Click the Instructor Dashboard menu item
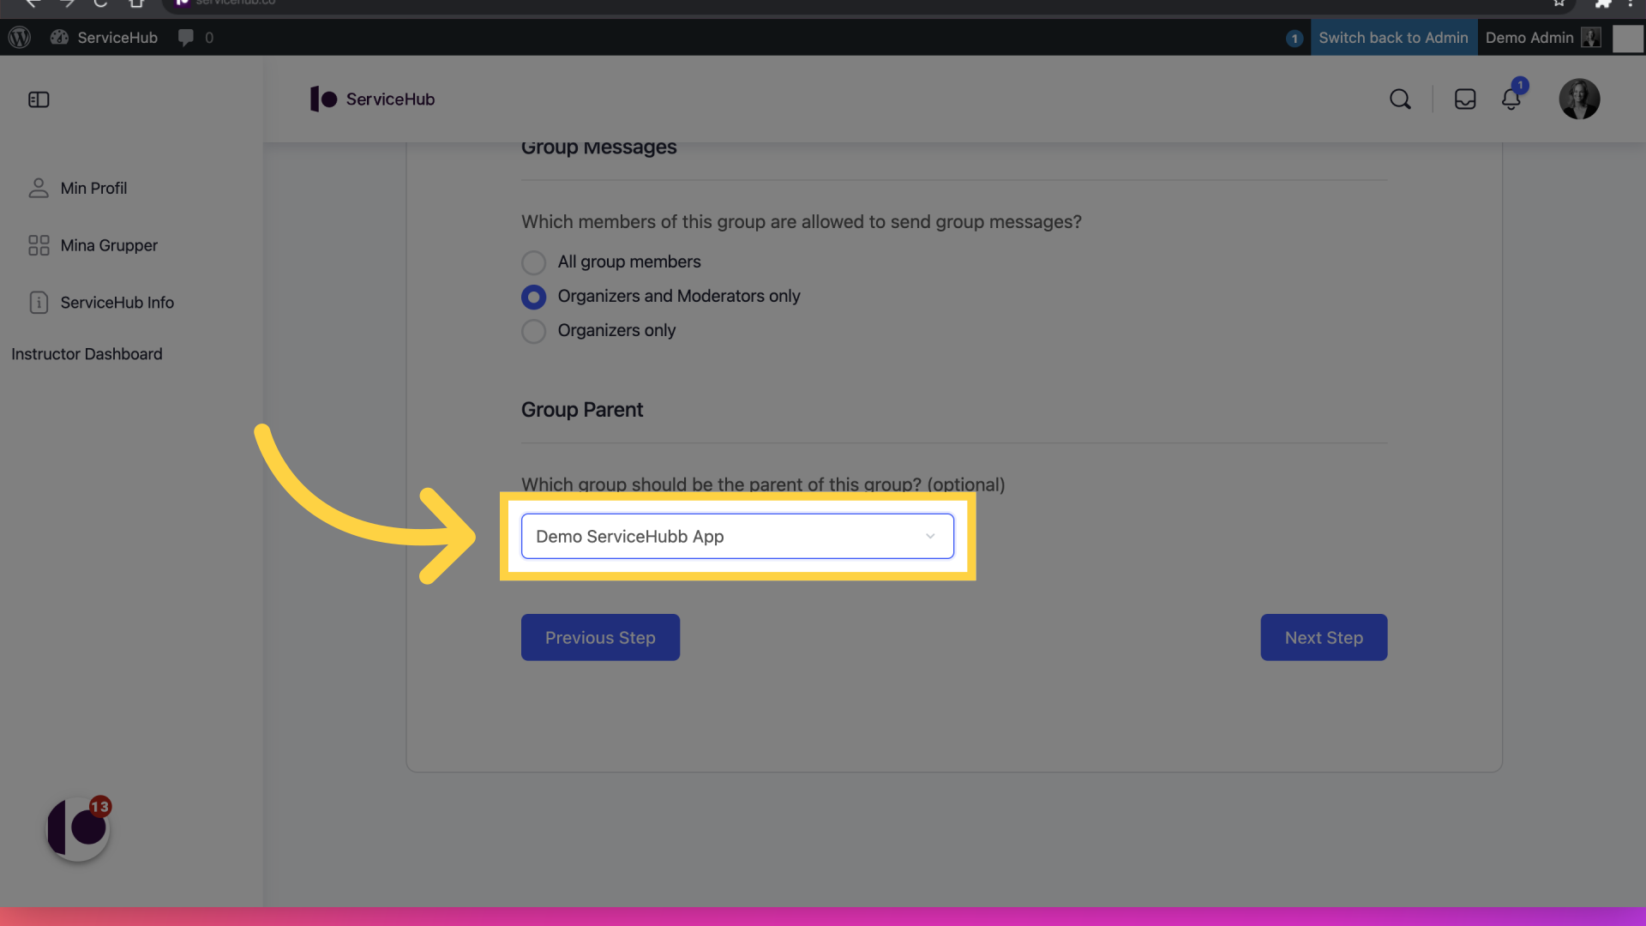The image size is (1646, 926). pos(87,352)
